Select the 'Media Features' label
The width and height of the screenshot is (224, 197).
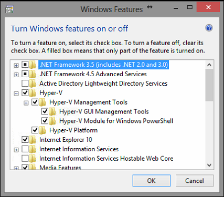(x=60, y=167)
